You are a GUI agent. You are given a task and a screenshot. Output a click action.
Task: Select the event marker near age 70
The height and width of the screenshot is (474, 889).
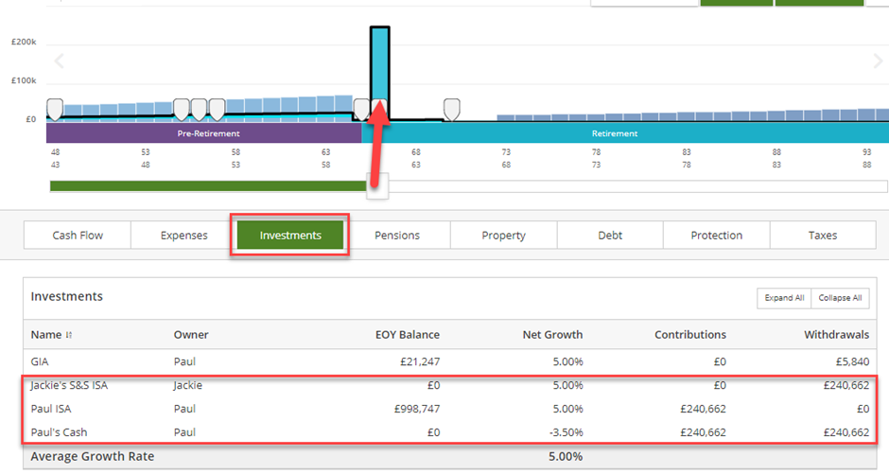tap(451, 110)
